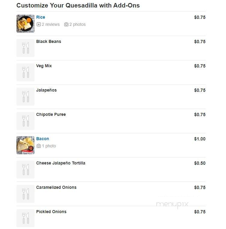Click the Chipotle Puree placeholder icon

coord(26,121)
